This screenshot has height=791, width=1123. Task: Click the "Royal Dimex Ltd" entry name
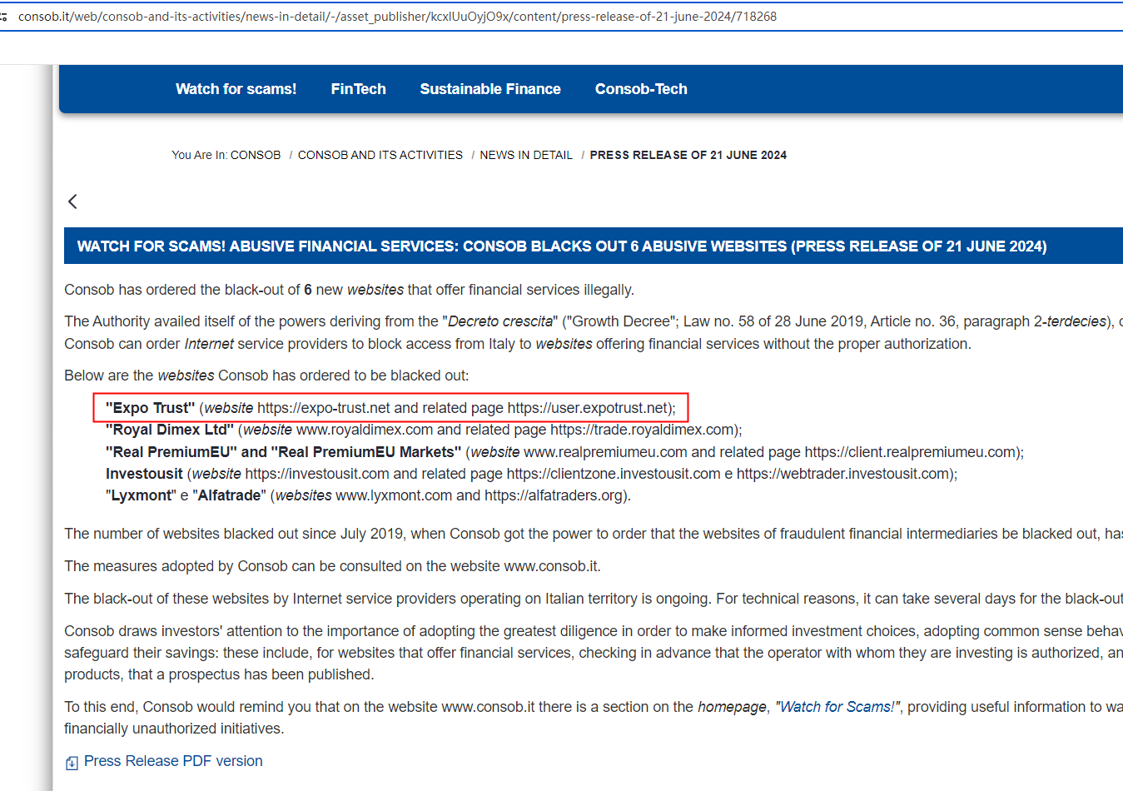[x=170, y=430]
